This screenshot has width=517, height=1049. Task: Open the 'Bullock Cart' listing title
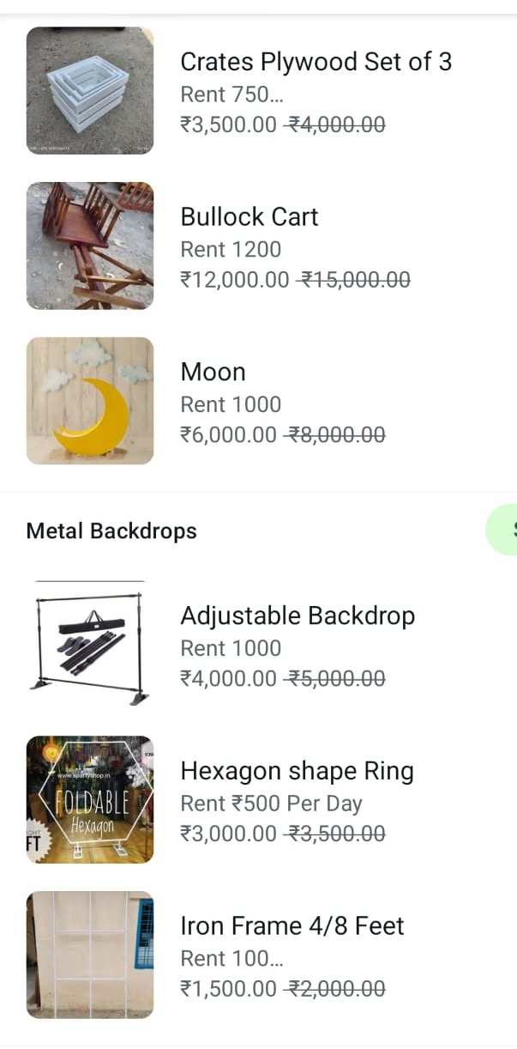coord(249,217)
